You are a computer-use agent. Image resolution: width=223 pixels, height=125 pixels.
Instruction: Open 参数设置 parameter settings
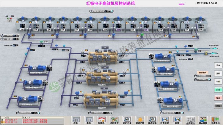tap(114, 120)
